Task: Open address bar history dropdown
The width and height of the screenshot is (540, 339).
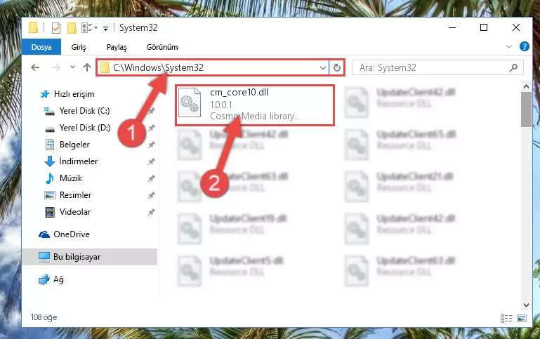Action: coord(323,68)
